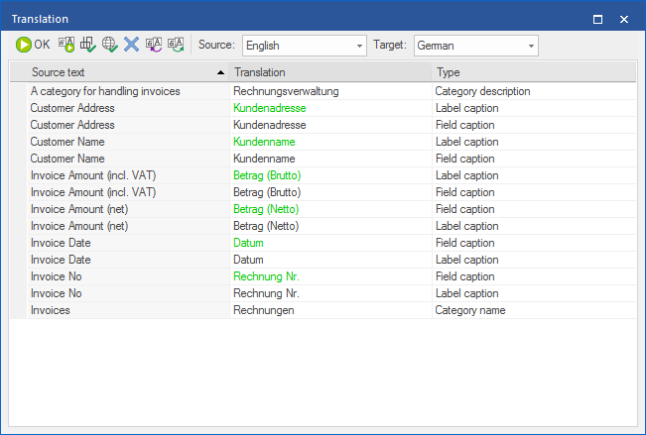Select the green Datum translation cell
The height and width of the screenshot is (435, 646).
pos(248,243)
